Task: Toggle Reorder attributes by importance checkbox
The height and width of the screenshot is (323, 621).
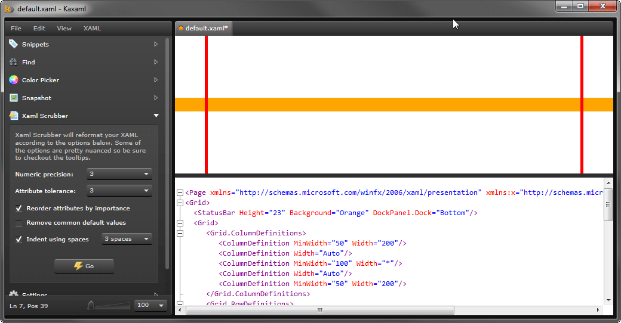Action: 19,208
